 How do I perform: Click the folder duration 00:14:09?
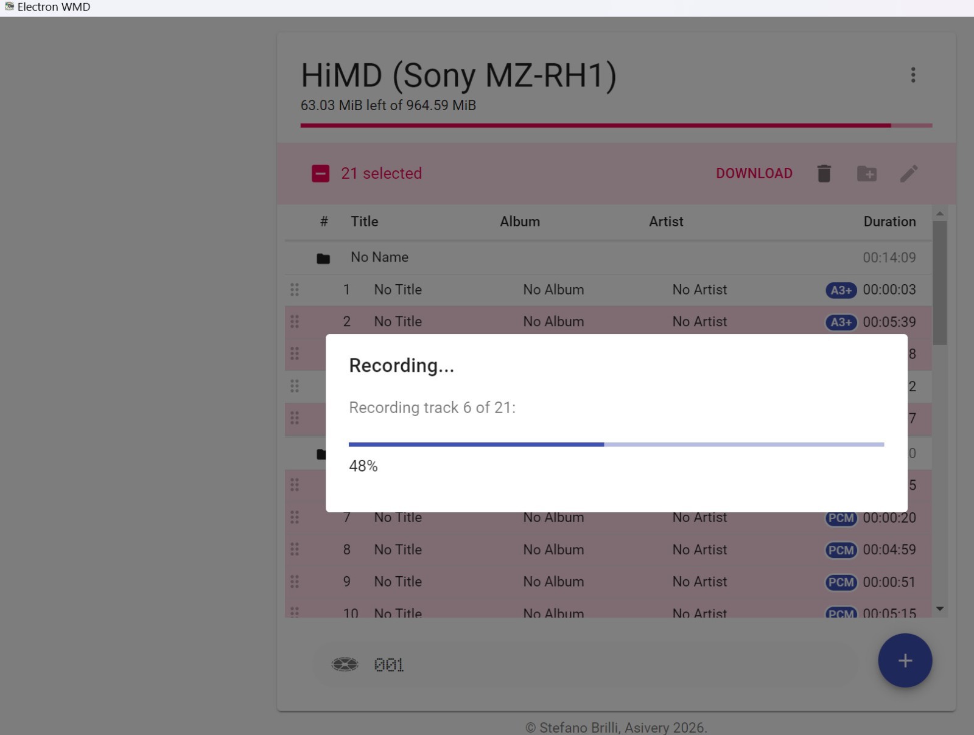889,257
